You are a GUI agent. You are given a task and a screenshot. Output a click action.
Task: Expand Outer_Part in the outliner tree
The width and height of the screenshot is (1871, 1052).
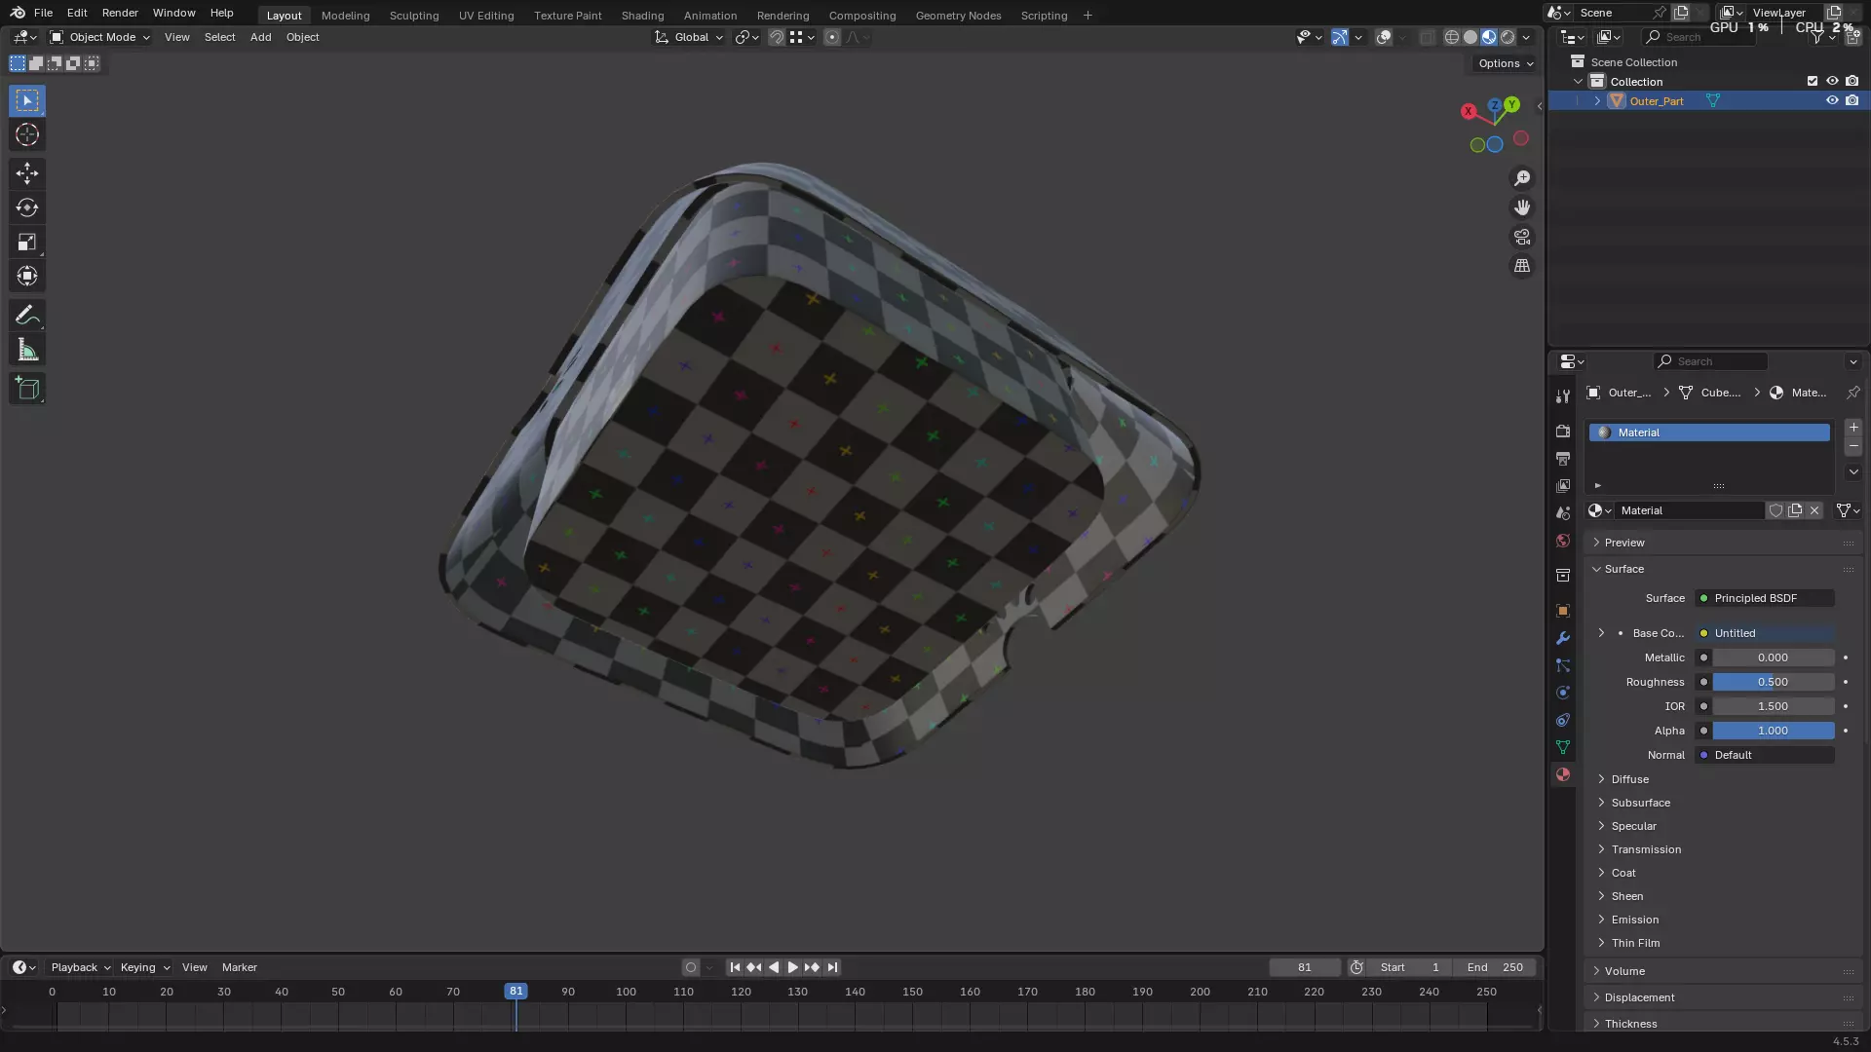point(1597,100)
